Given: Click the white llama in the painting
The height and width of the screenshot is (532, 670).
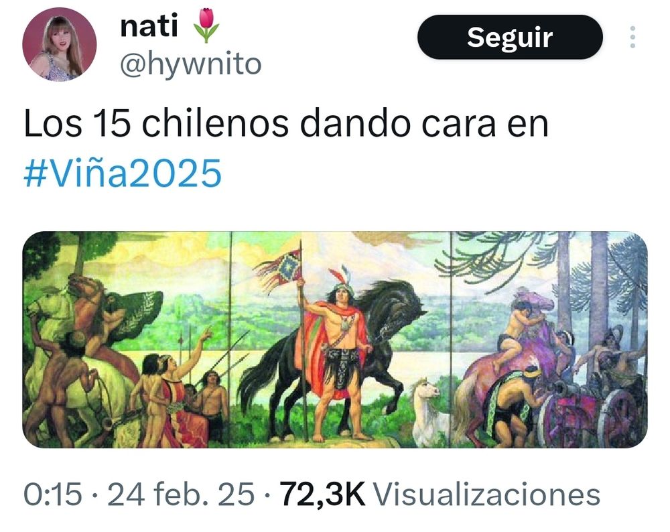Looking at the screenshot, I should (427, 410).
